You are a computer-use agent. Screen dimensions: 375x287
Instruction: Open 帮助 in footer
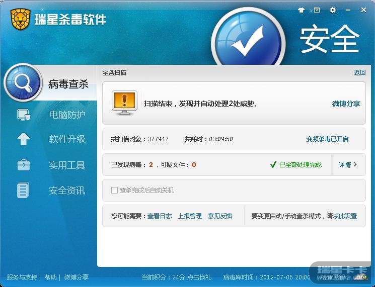click(x=50, y=277)
